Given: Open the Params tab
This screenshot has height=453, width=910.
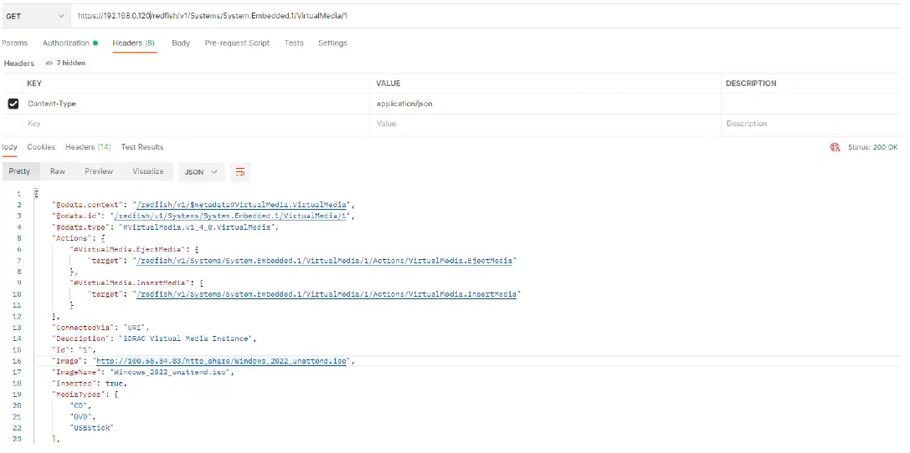Looking at the screenshot, I should point(15,43).
